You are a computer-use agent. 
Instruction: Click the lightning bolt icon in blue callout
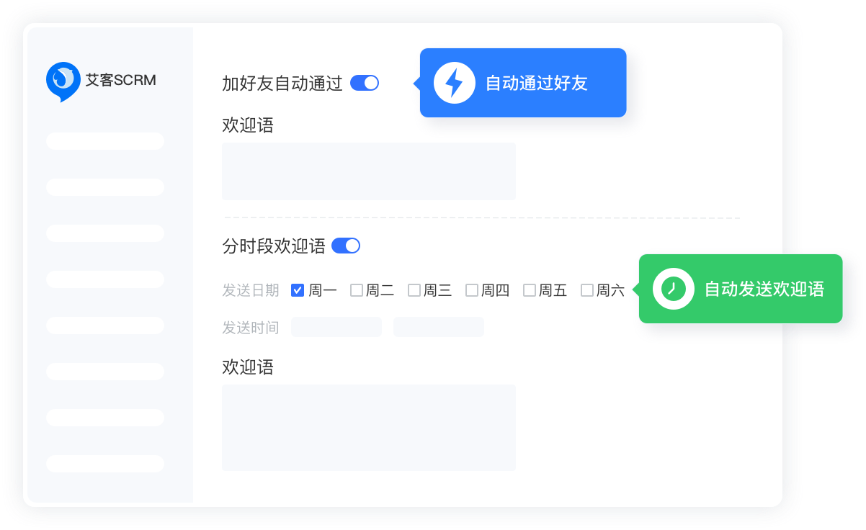454,83
